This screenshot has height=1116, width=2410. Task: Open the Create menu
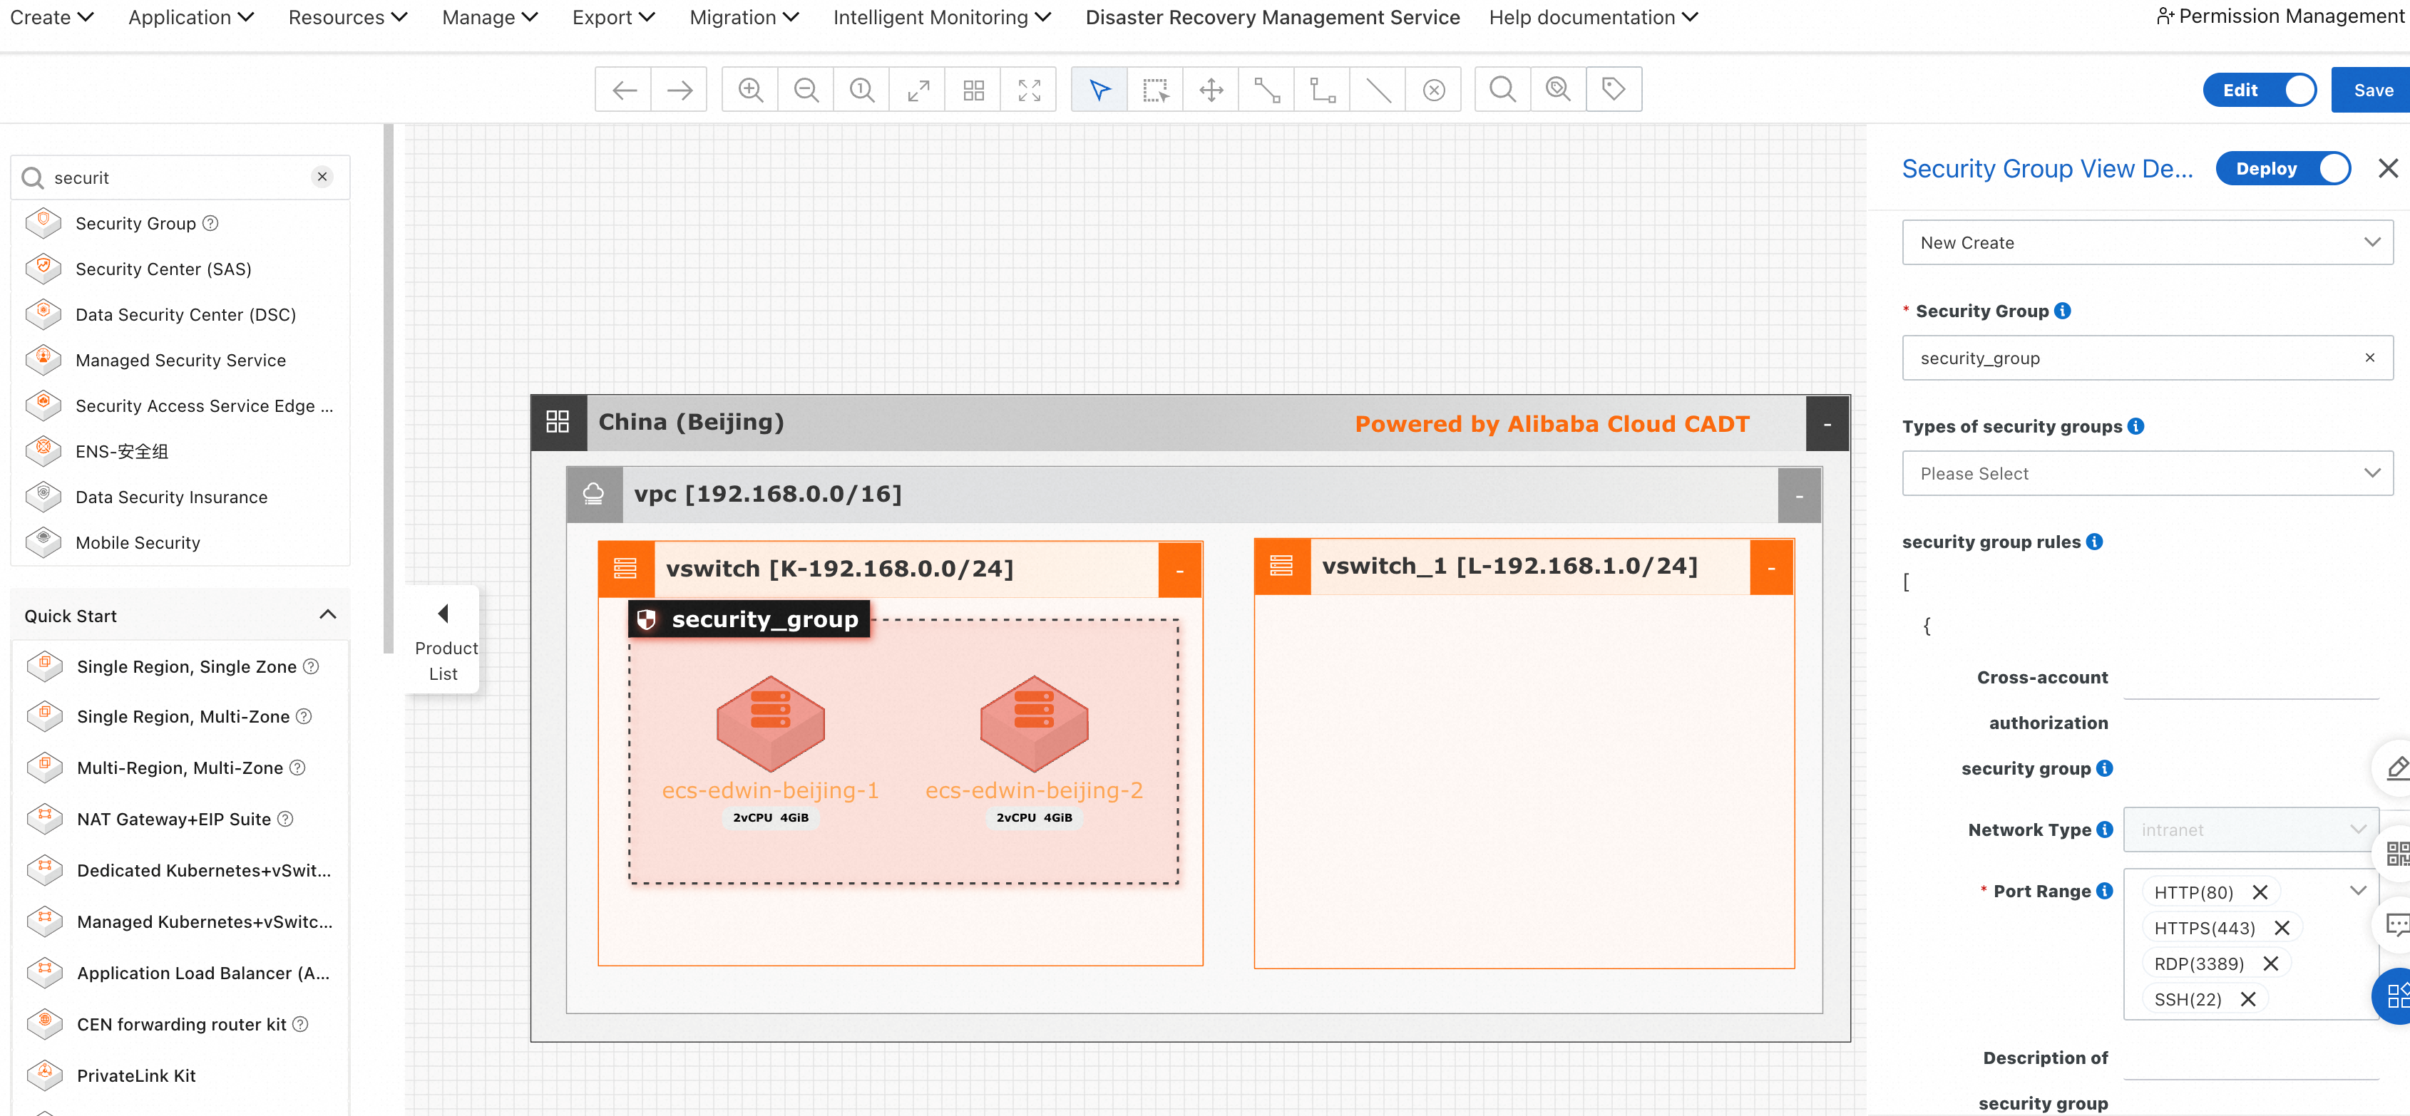coord(51,18)
